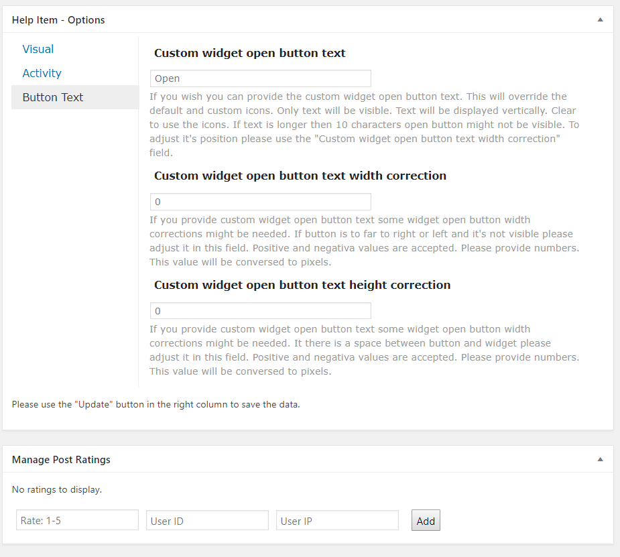This screenshot has height=557, width=620.
Task: Click the help description mentioning 10 characters
Action: (x=364, y=125)
